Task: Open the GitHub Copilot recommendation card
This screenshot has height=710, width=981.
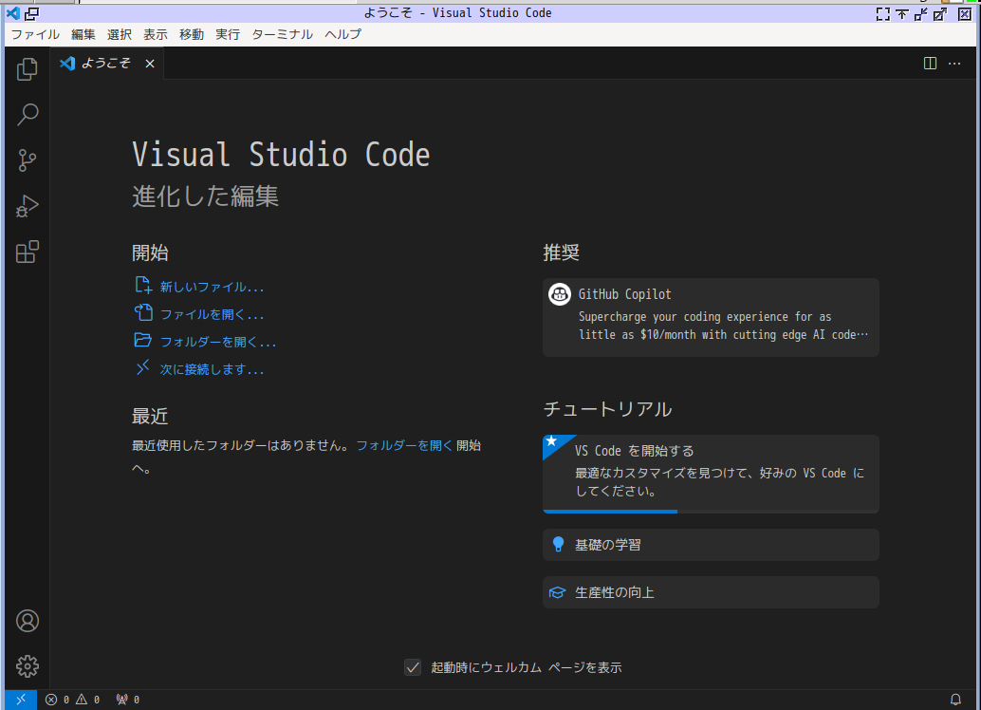Action: [x=711, y=317]
